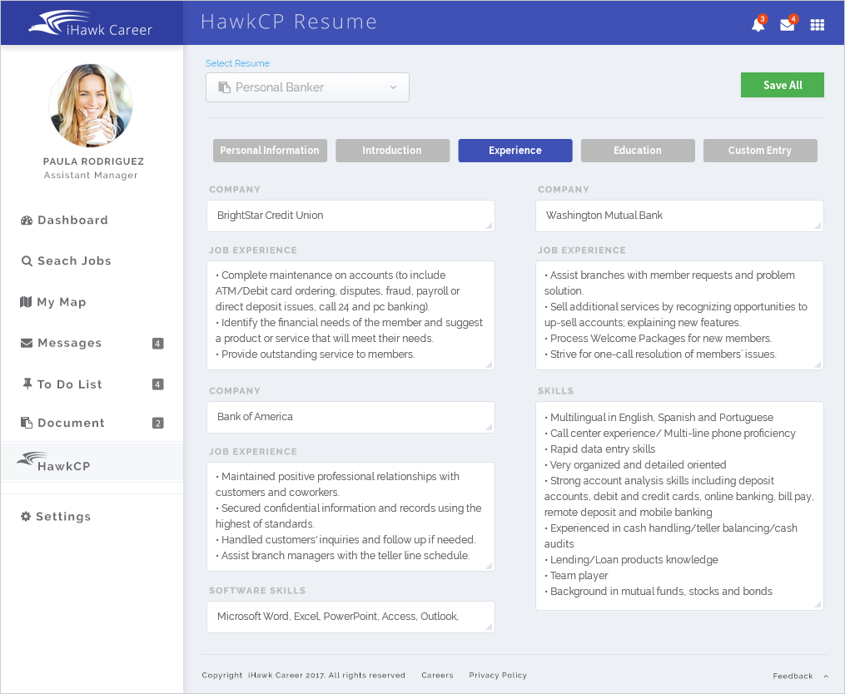Switch to Personal Information tab
This screenshot has width=845, height=694.
tap(270, 151)
